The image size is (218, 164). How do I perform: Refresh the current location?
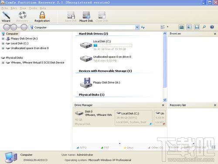(x=143, y=27)
